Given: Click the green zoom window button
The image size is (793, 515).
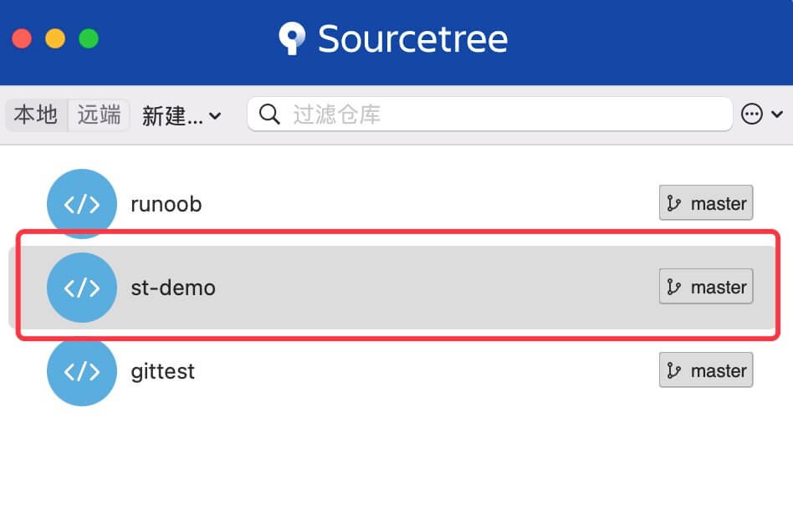Looking at the screenshot, I should [89, 38].
